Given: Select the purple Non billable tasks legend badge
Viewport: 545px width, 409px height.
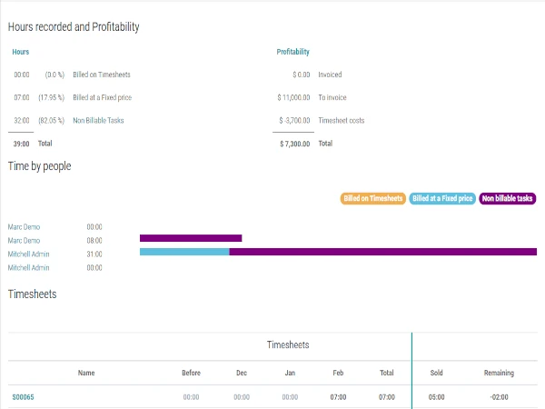Looking at the screenshot, I should coord(508,198).
